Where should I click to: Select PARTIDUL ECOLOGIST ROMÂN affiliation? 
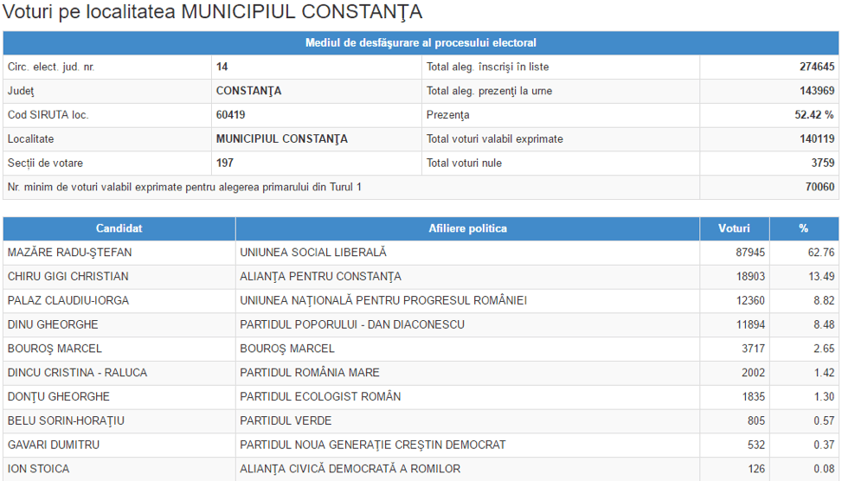pos(320,397)
